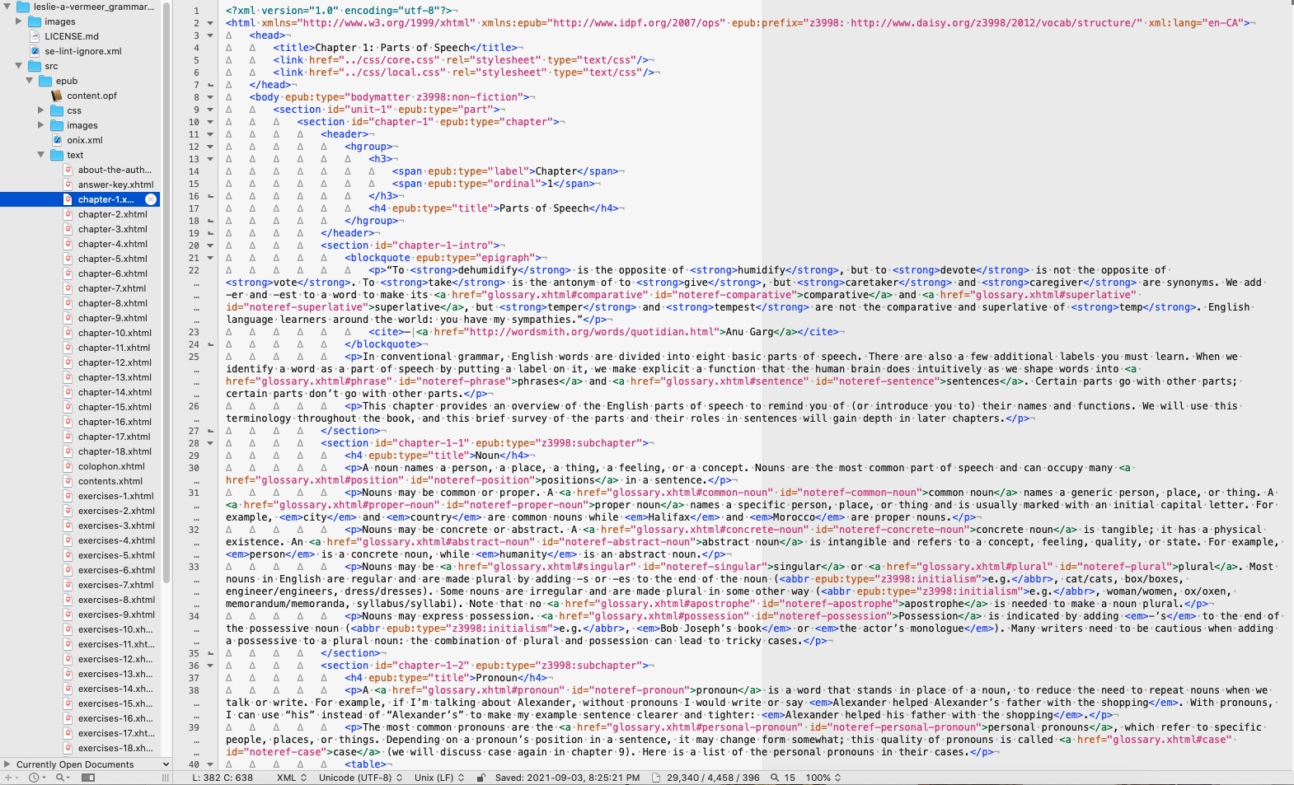Click the close icon on chapter-1 file
This screenshot has width=1294, height=785.
[151, 199]
